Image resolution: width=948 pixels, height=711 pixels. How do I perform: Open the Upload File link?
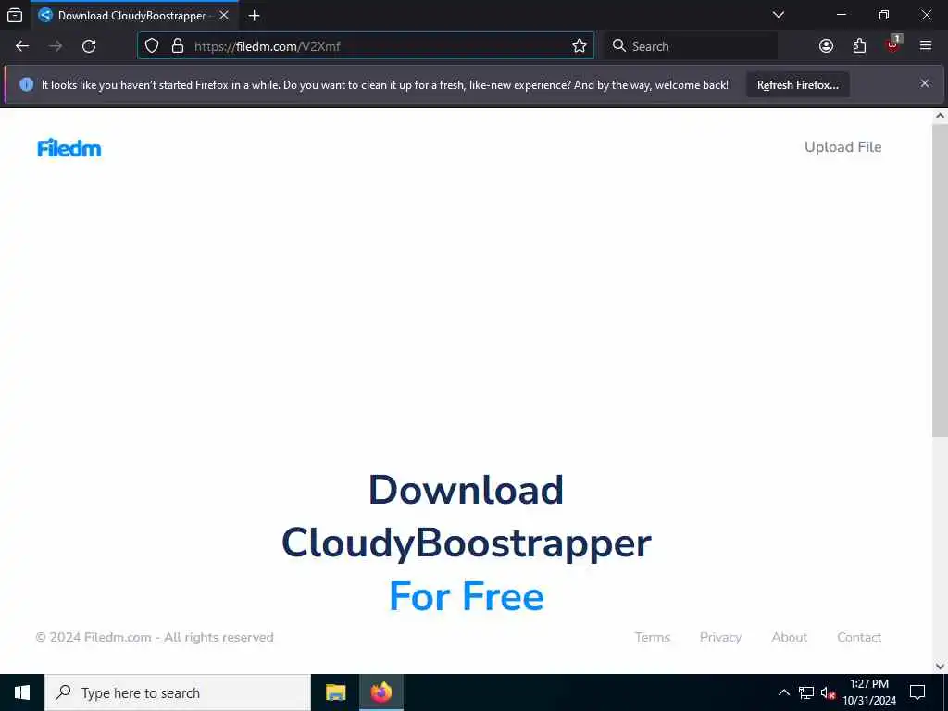point(842,147)
